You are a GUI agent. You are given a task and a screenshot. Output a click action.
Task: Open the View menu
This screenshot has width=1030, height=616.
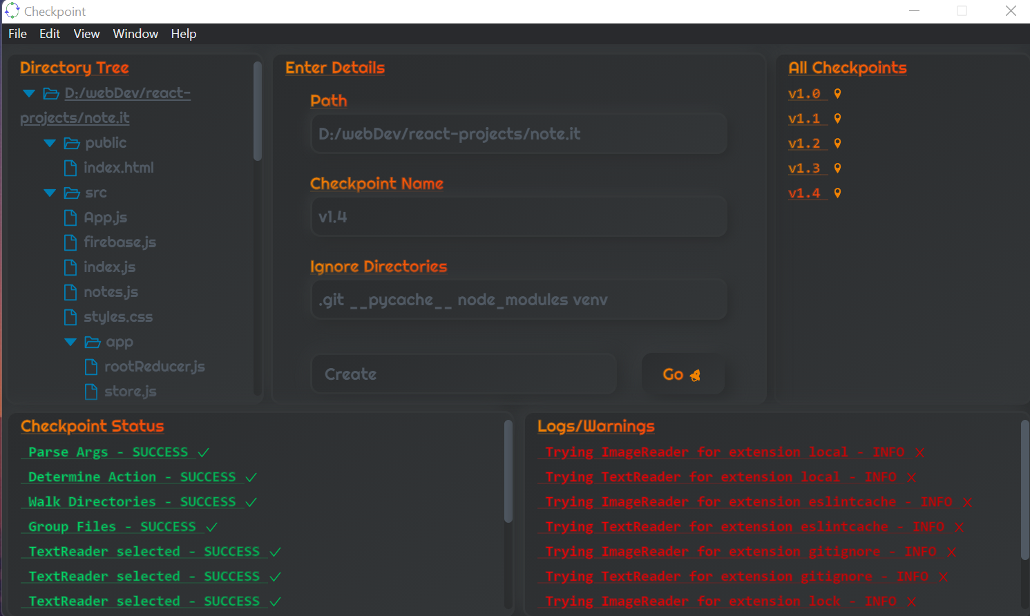tap(86, 34)
